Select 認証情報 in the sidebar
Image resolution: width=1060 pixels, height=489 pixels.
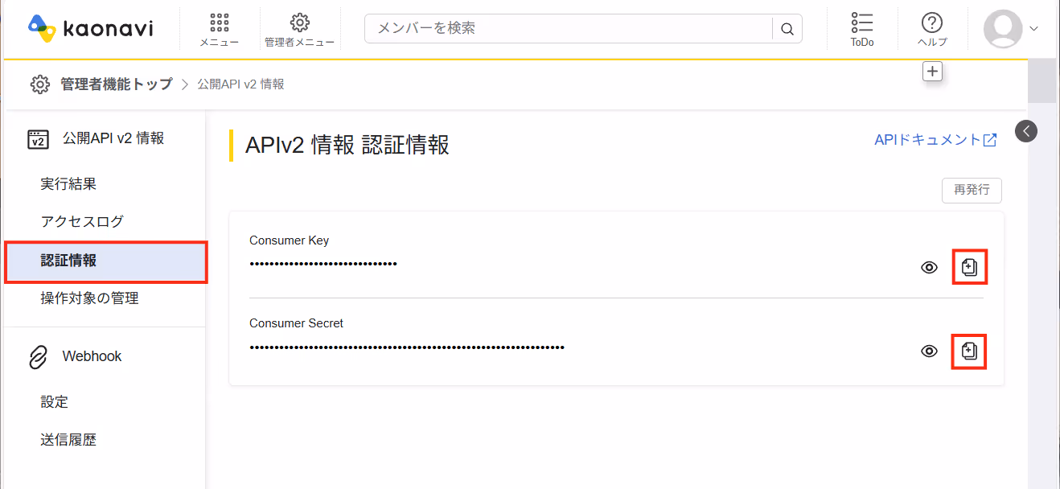(x=105, y=261)
